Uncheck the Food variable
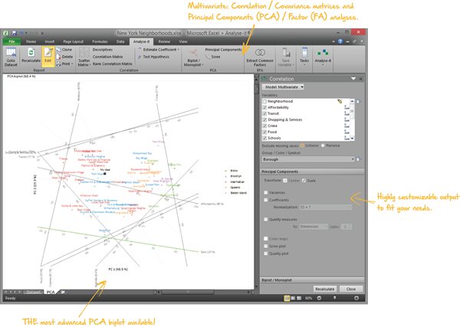The height and width of the screenshot is (327, 460). (x=264, y=132)
